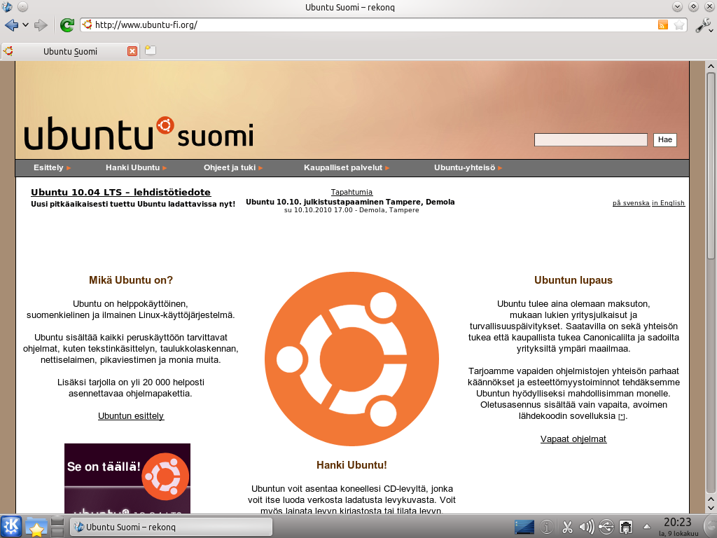Open the Ubuntun esittely link

coord(131,416)
